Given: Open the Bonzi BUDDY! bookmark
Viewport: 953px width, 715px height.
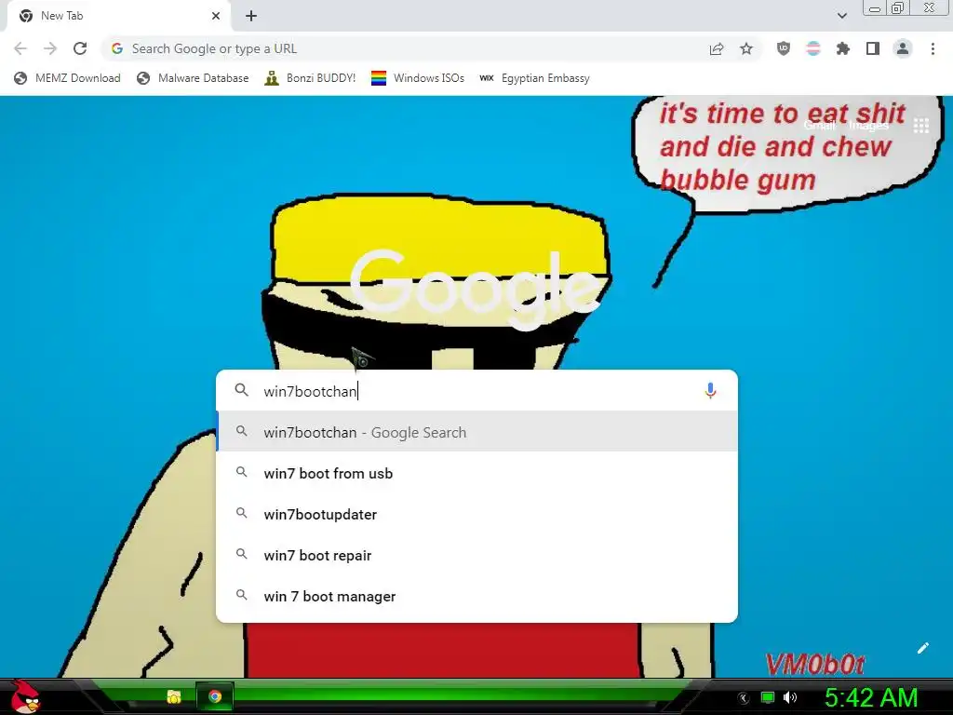Looking at the screenshot, I should pyautogui.click(x=311, y=78).
